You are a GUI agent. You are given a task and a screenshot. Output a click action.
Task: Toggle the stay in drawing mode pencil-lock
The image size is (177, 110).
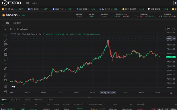tap(6, 91)
